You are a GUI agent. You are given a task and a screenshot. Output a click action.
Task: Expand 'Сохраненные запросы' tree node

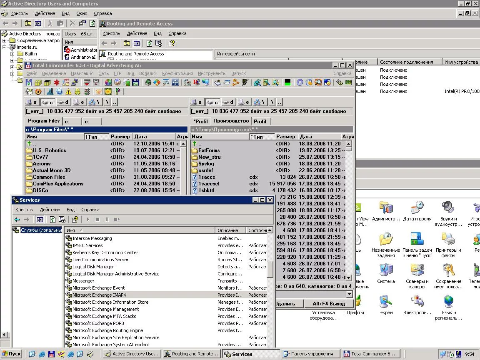click(5, 40)
